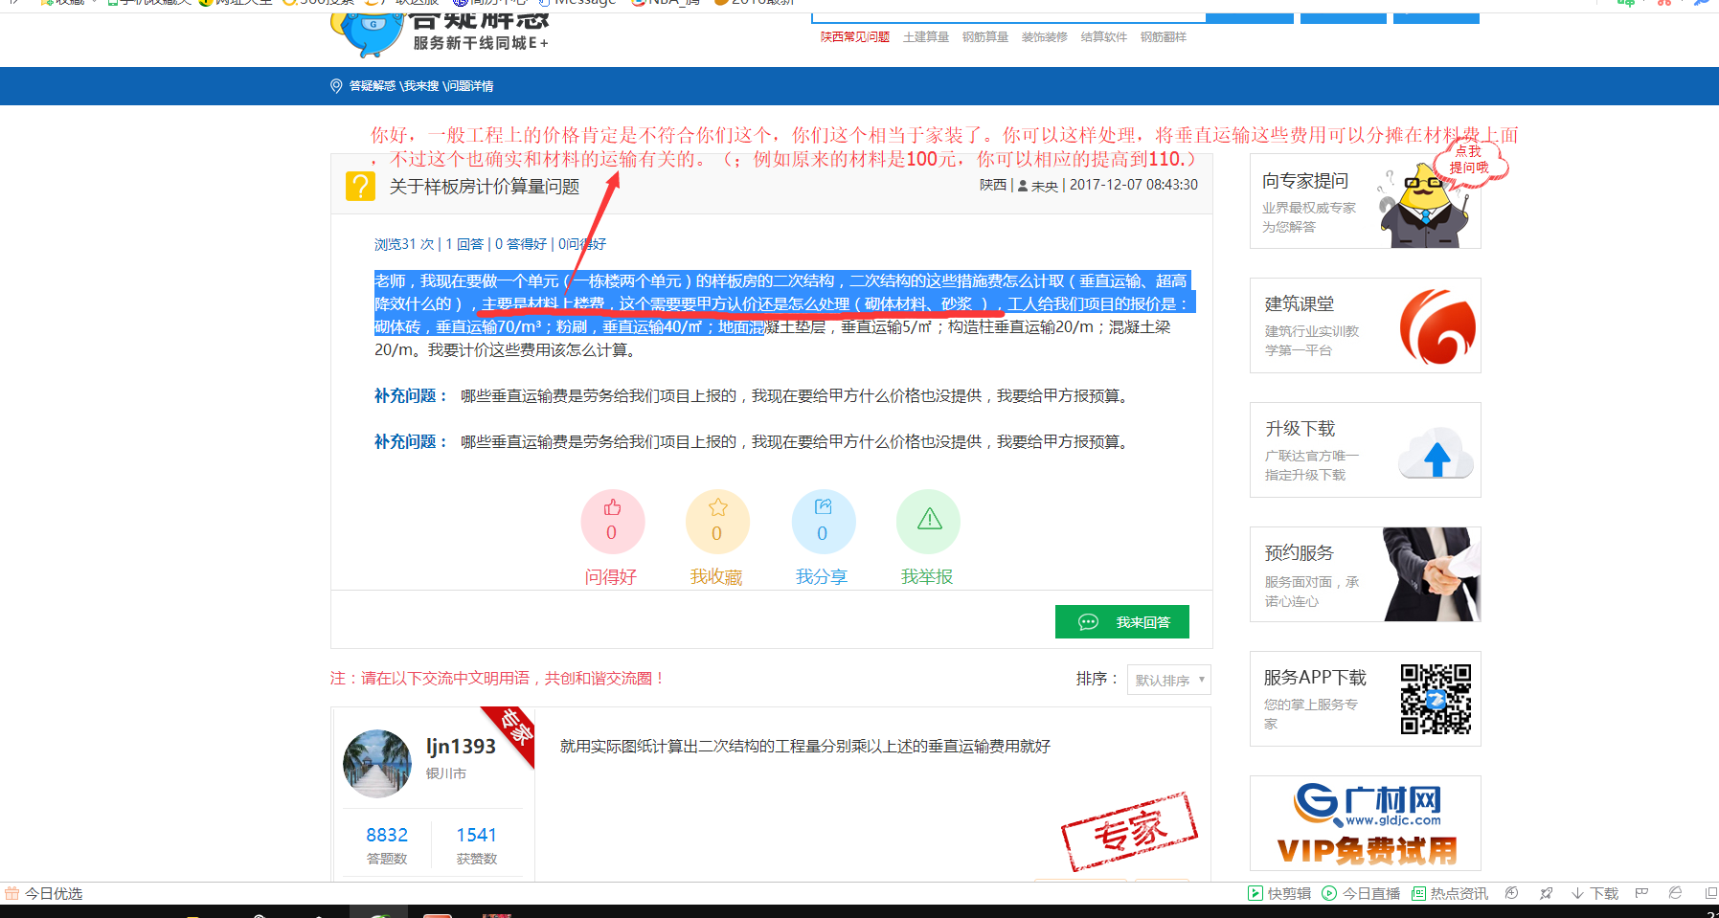
Task: Open 下载 downloads in the status bar
Action: (x=1595, y=893)
